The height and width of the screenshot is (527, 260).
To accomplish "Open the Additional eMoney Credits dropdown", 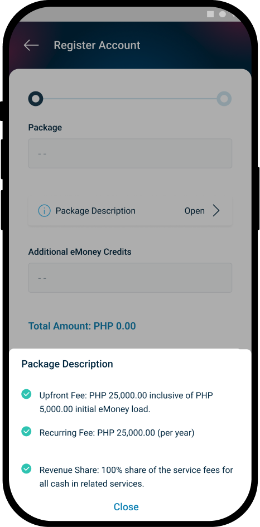I will coord(130,278).
